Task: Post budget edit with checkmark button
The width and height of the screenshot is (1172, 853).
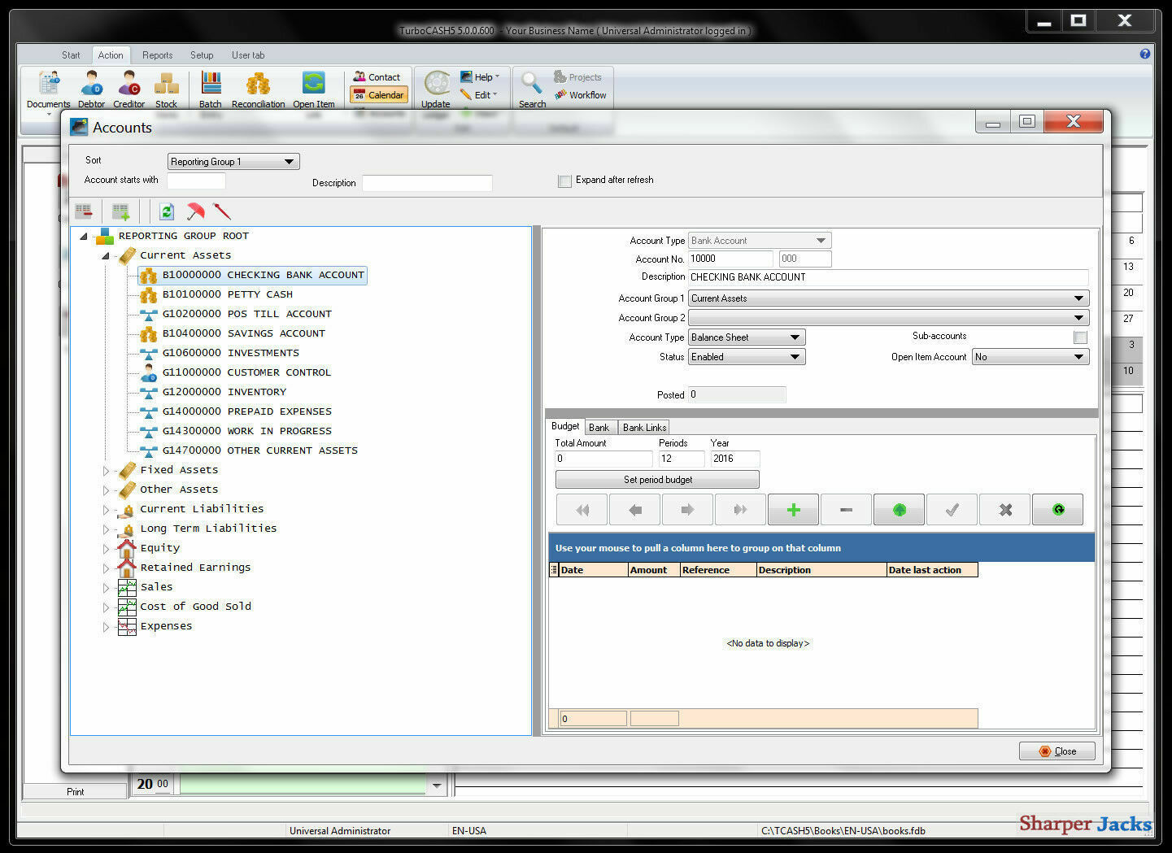Action: click(952, 510)
